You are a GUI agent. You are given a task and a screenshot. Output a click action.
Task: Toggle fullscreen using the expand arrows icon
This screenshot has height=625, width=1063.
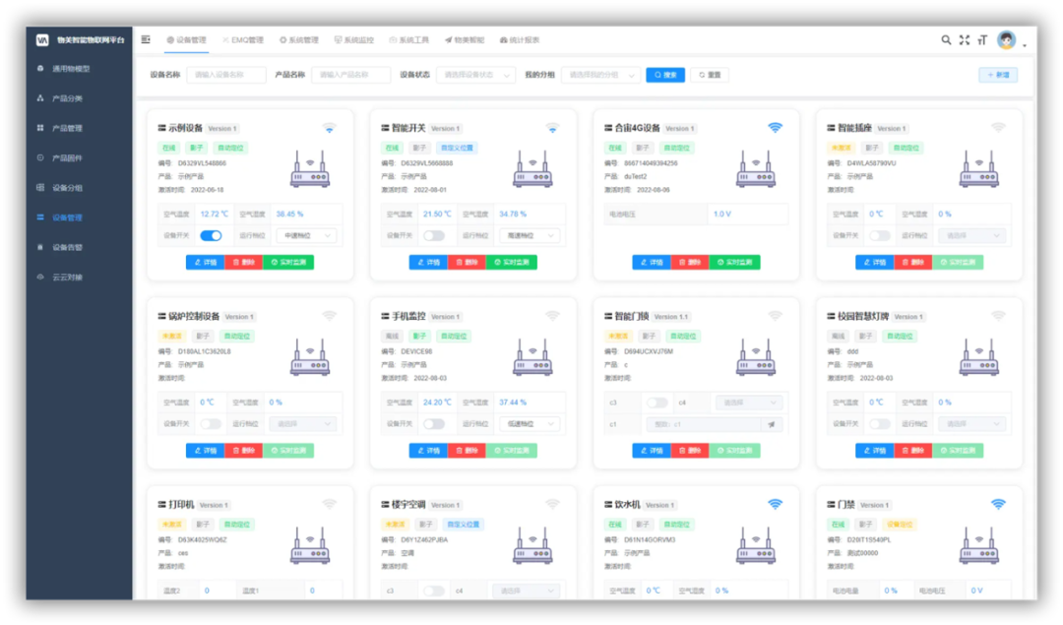tap(964, 40)
